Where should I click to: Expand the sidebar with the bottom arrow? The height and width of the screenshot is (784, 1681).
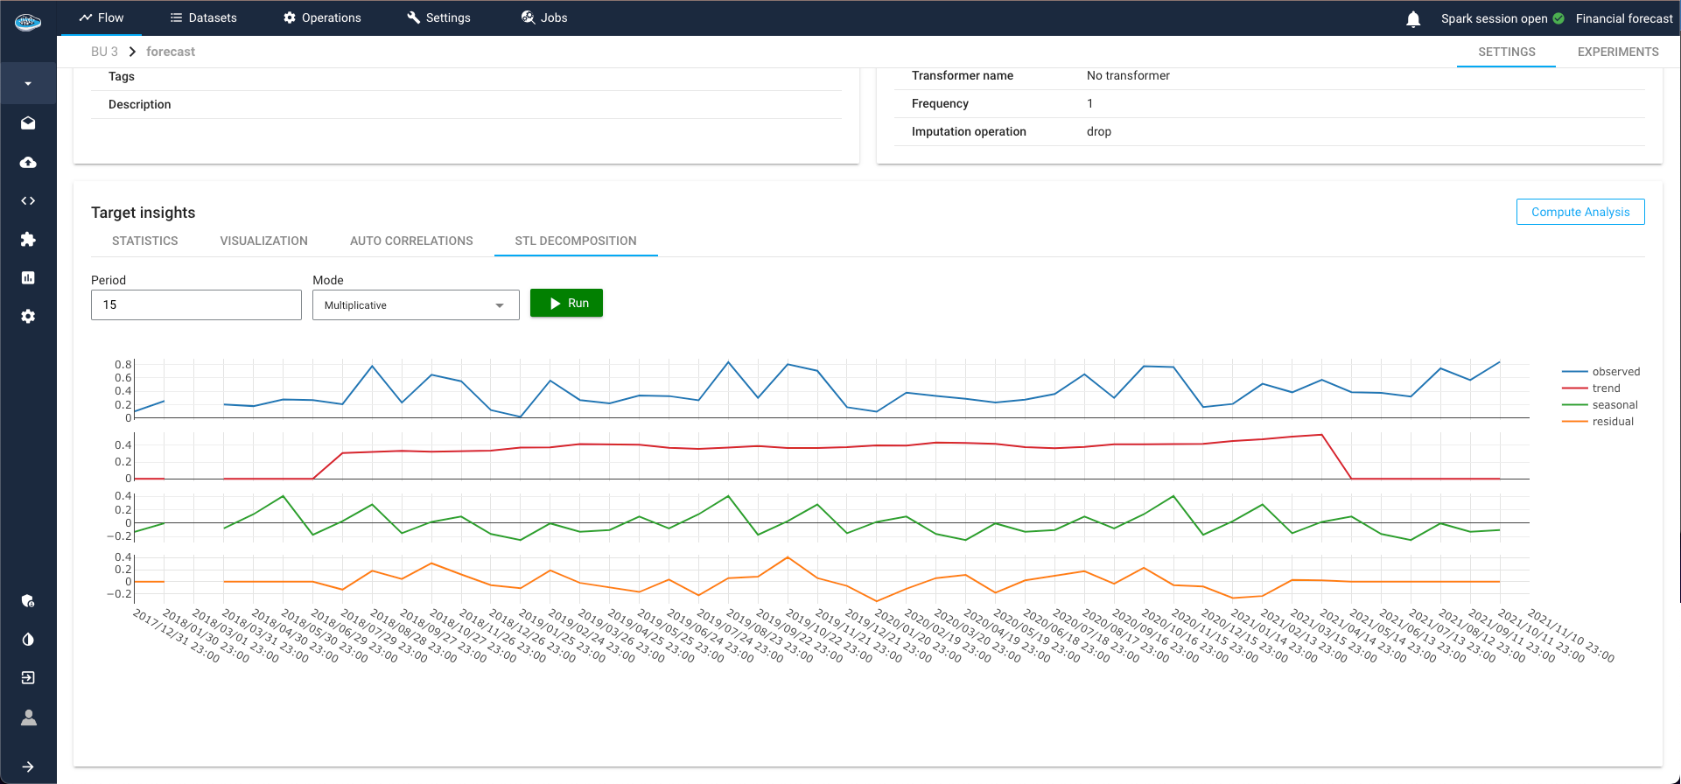[28, 766]
